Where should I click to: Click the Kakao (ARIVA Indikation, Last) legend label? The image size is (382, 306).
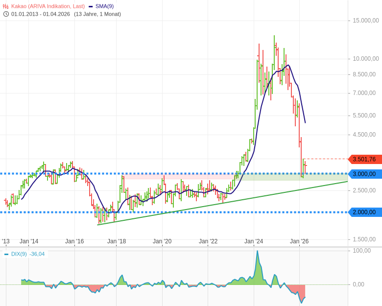point(48,6)
